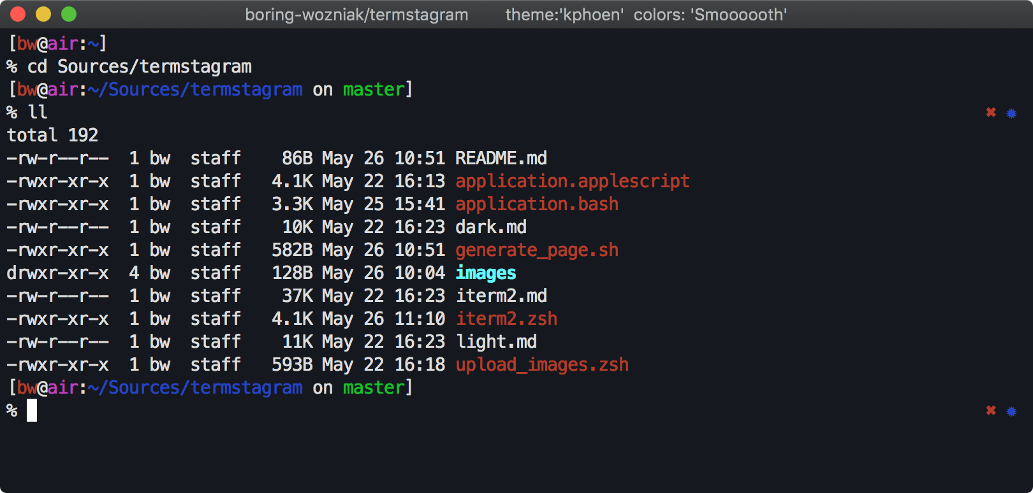
Task: Click the blue gear status icon beside the ll command
Action: pos(1011,113)
